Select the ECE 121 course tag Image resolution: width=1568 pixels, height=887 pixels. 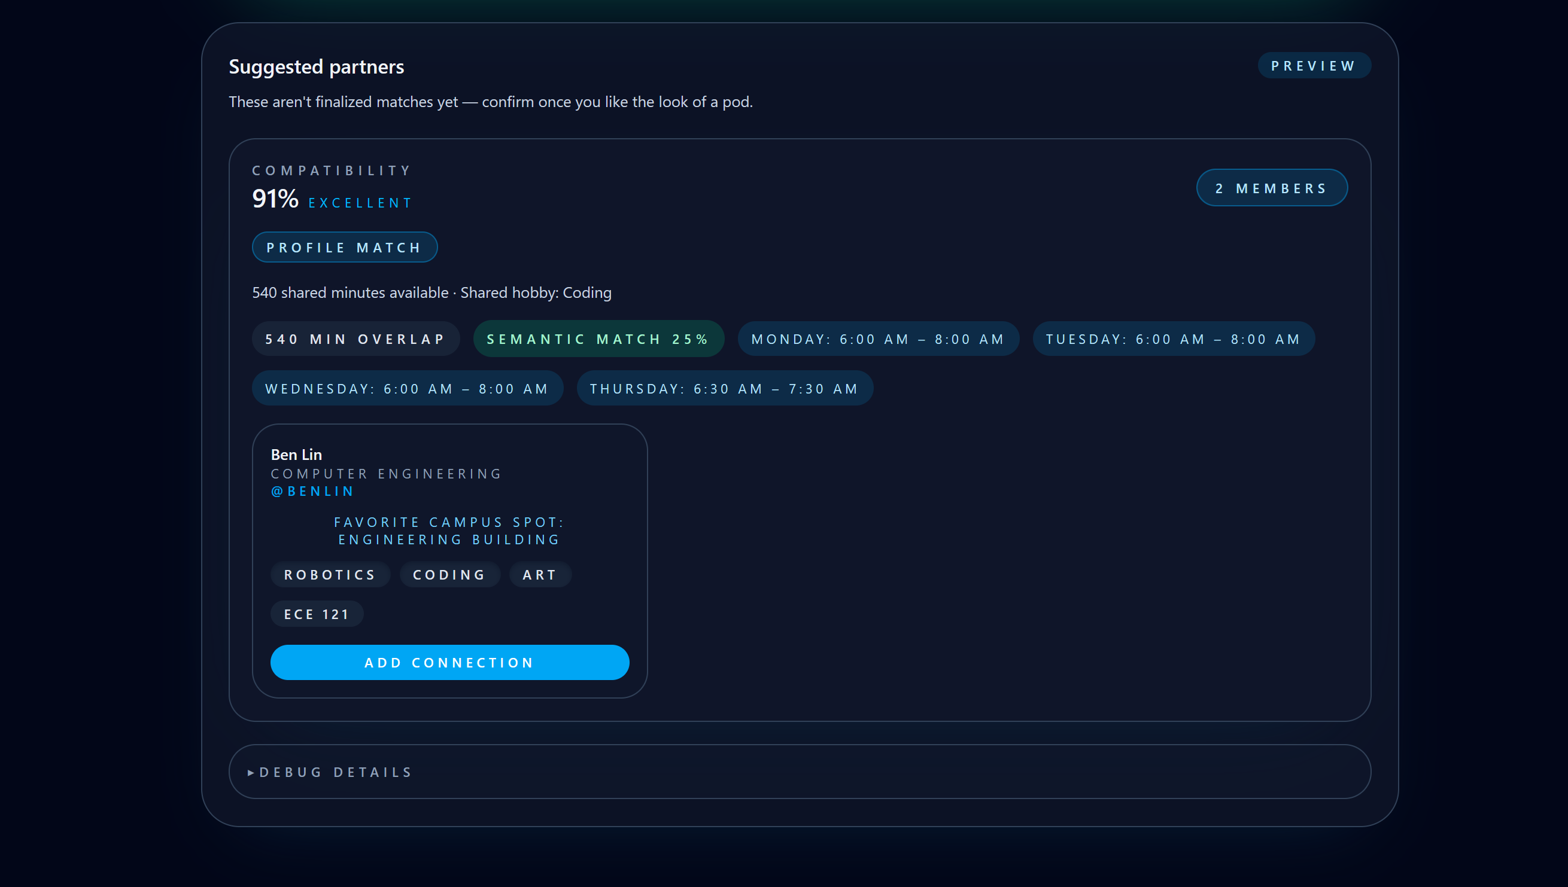316,614
